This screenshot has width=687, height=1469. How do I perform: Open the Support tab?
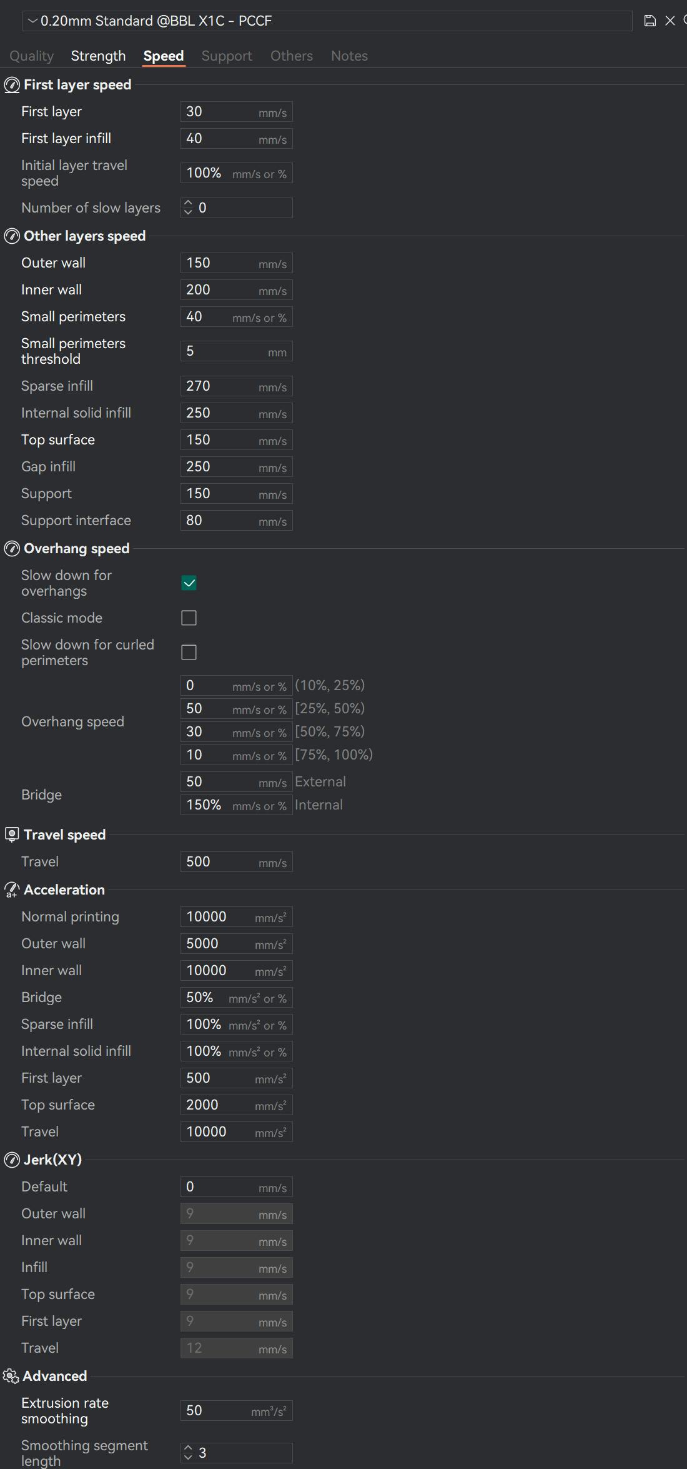227,56
